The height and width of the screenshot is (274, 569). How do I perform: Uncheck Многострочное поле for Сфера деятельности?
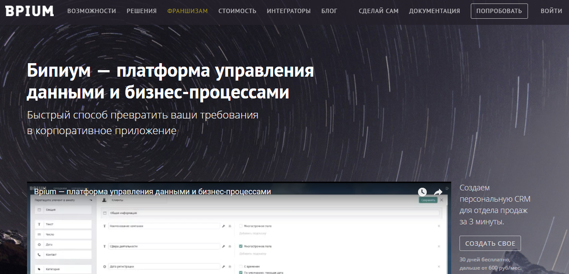(x=241, y=246)
